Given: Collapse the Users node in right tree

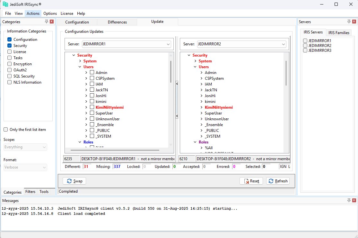Looking at the screenshot, I should tap(195, 67).
